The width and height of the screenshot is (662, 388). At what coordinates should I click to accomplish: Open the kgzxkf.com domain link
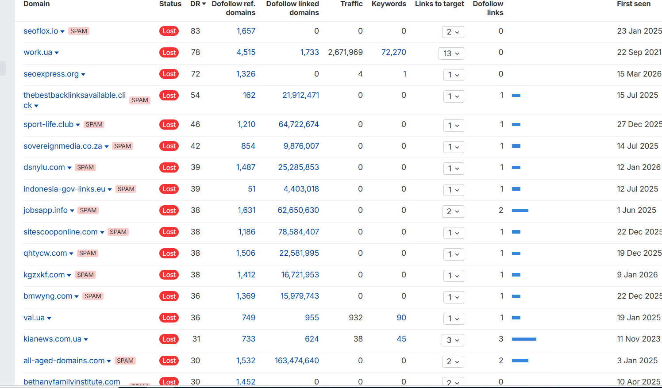coord(44,275)
